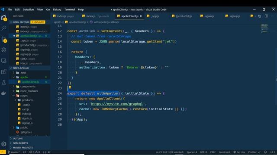Follow the https://mysite.com/graphql link

point(117,104)
